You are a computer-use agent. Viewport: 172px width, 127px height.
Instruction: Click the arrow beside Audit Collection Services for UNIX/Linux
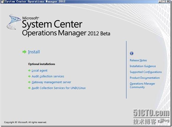point(29,88)
